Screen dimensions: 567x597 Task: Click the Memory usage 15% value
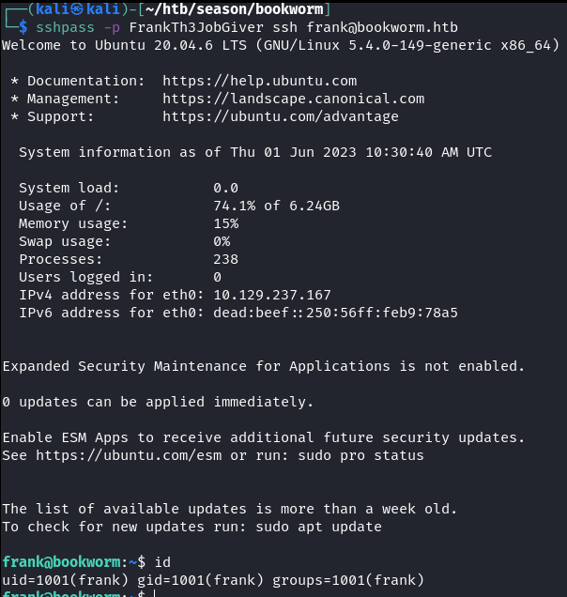[x=225, y=223]
